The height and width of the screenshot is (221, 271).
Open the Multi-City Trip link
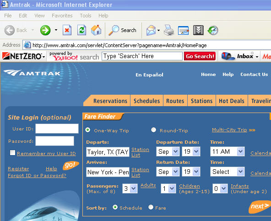coord(229,130)
